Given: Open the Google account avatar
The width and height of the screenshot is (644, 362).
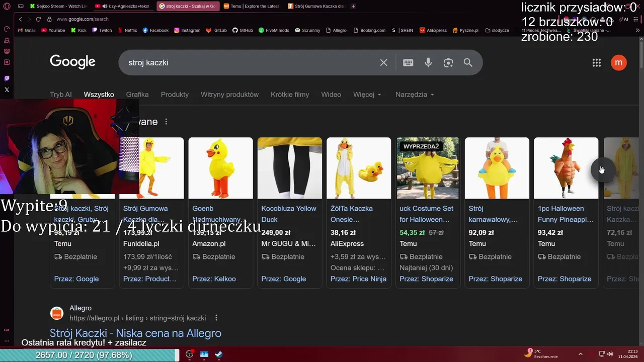Looking at the screenshot, I should (619, 63).
